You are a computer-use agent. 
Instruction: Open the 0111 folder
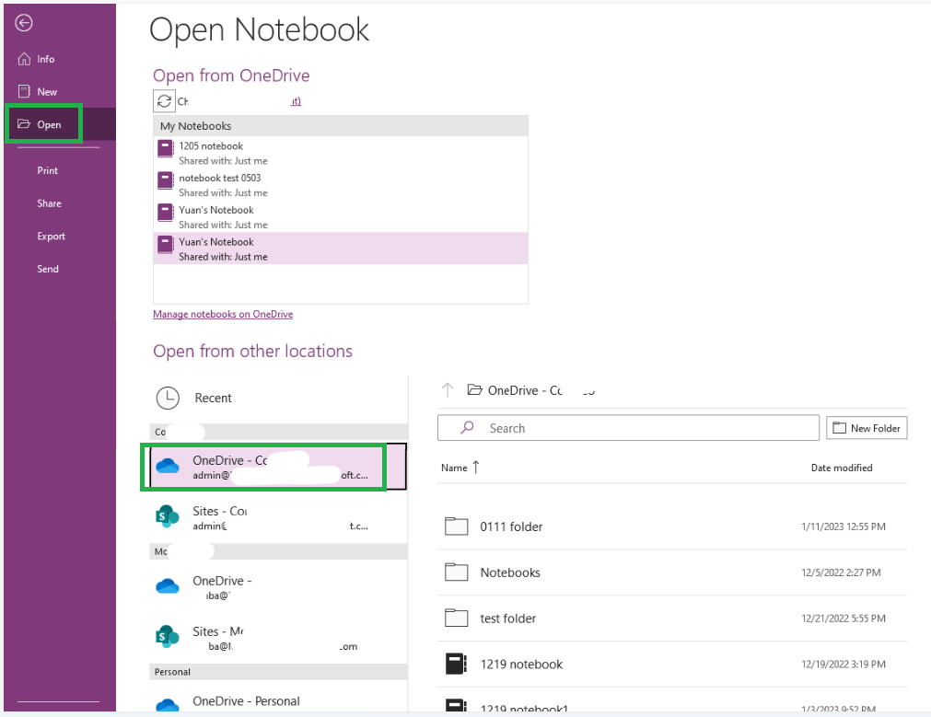pos(672,526)
